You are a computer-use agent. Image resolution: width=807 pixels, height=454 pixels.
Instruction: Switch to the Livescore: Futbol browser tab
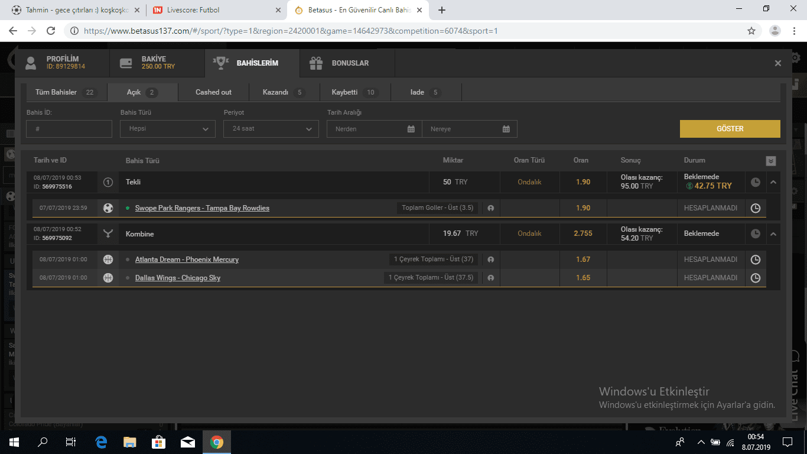216,10
